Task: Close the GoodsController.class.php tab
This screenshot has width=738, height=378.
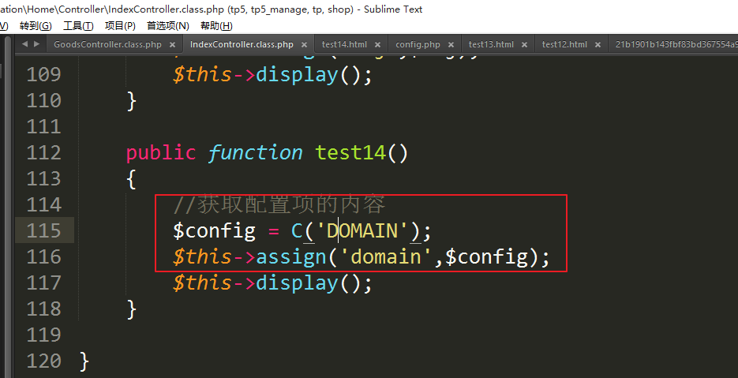Action: click(174, 45)
